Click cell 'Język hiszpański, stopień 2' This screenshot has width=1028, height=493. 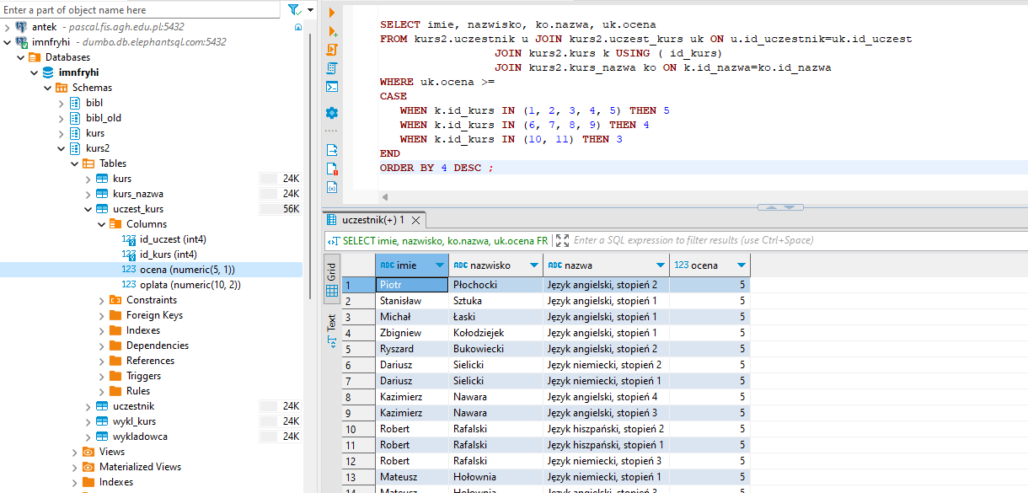coord(606,429)
